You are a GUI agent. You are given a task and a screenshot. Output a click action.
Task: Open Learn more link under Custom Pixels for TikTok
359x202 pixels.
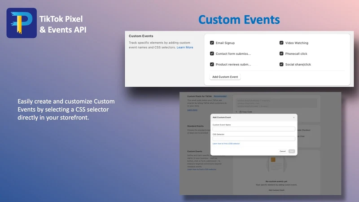[x=192, y=110]
